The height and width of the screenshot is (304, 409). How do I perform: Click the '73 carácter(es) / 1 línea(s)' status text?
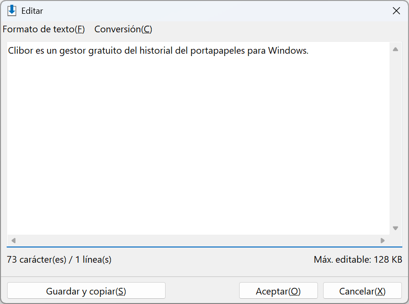[59, 260]
